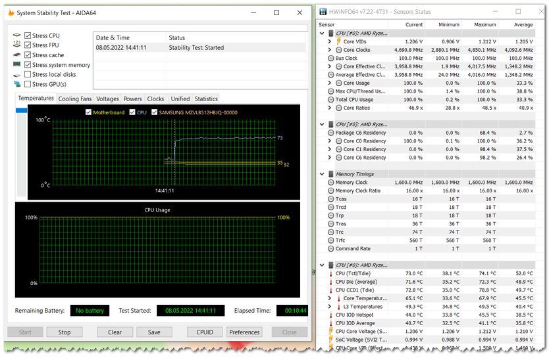The height and width of the screenshot is (358, 549).
Task: Click the Stress GPU(s) monitor icon
Action: coord(16,85)
